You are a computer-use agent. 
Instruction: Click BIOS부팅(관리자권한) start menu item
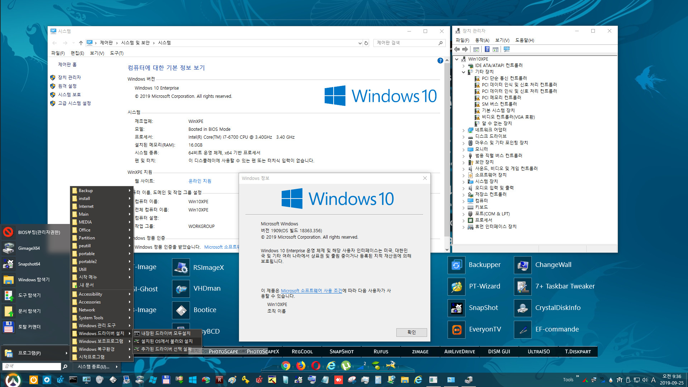pos(35,232)
